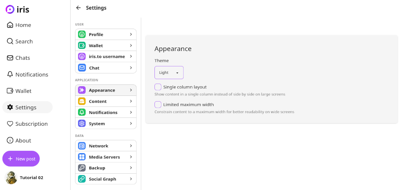Open Search in left sidebar
The height and width of the screenshot is (190, 402).
pos(20,41)
